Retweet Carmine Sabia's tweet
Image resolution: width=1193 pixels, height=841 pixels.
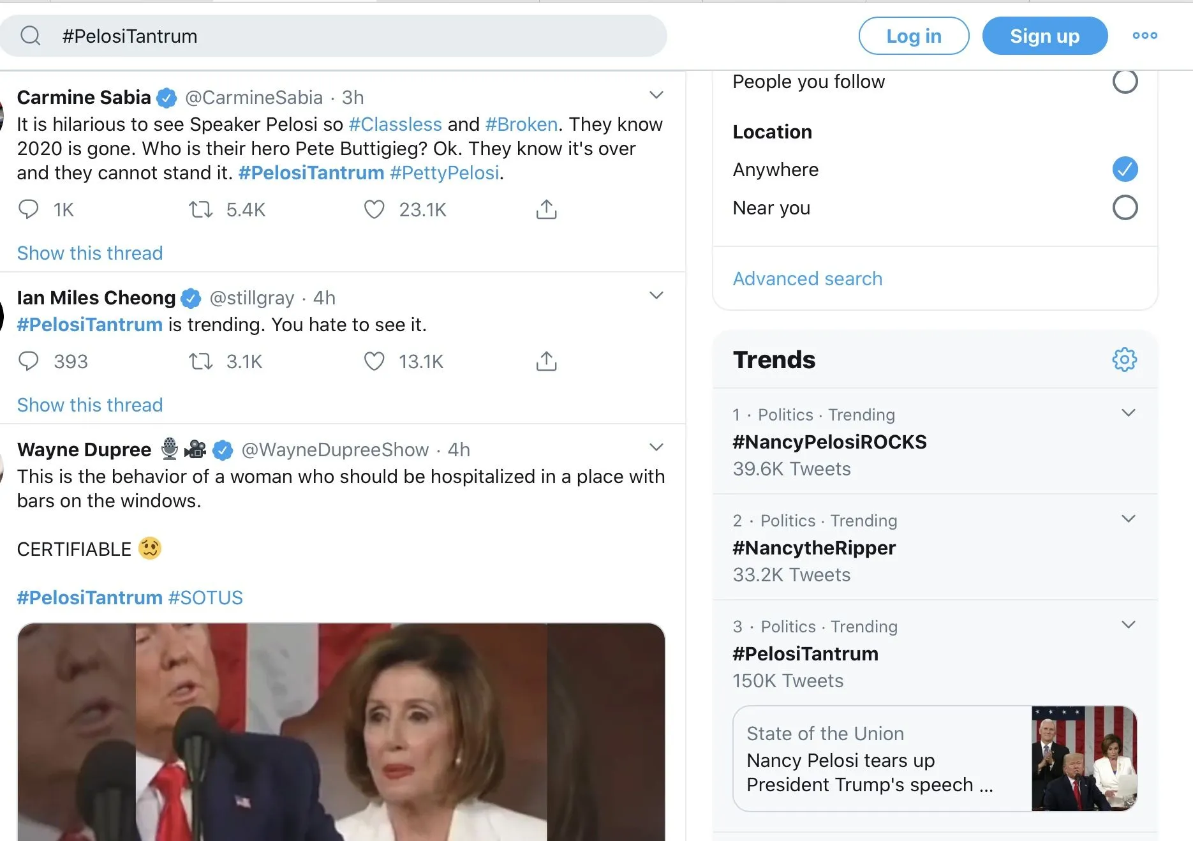[201, 209]
